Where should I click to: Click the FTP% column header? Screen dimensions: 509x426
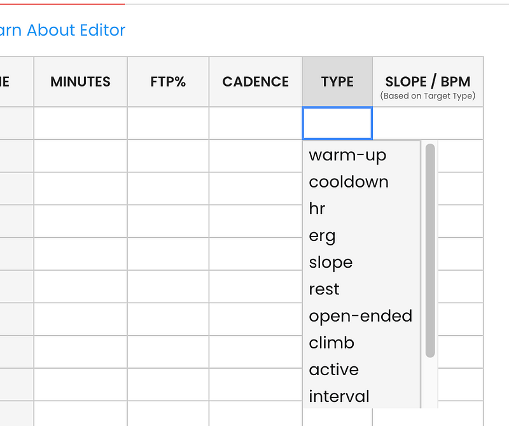[168, 82]
